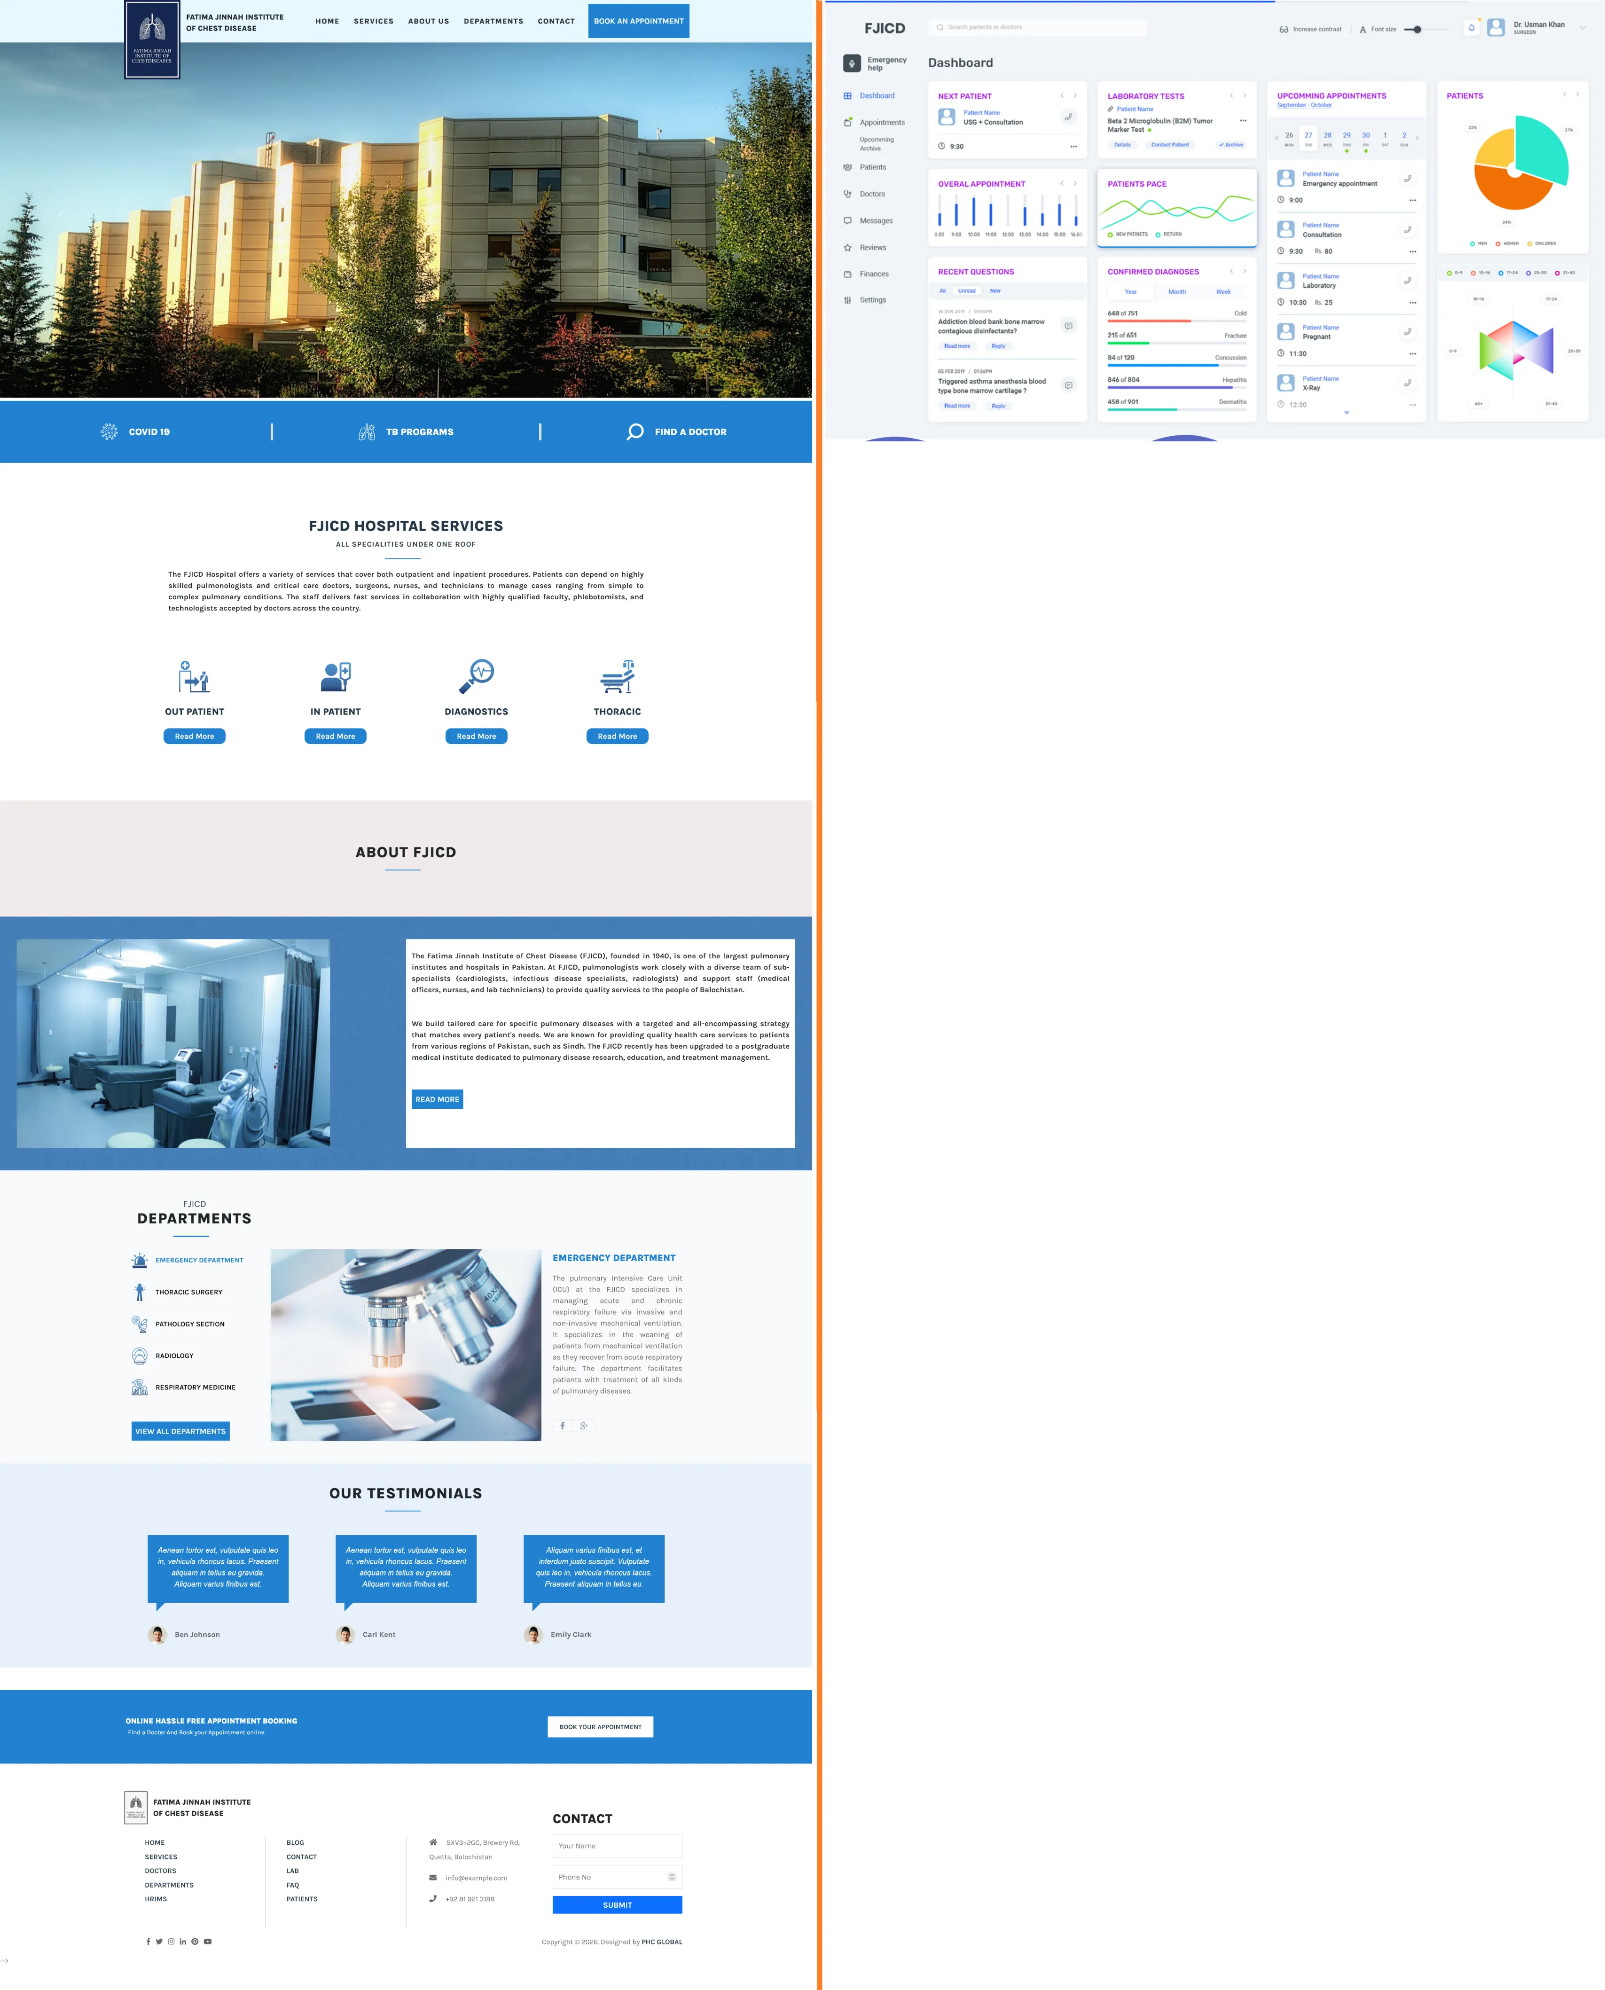Toggle 17-24 age legend in radar chart

point(1507,273)
